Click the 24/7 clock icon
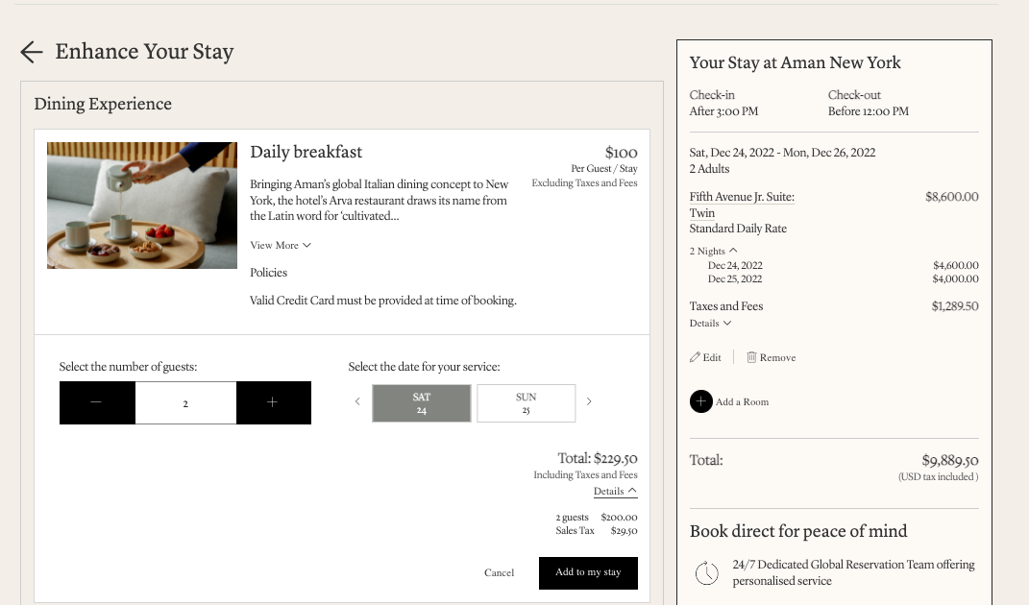Screen dimensions: 1029x605 706,573
